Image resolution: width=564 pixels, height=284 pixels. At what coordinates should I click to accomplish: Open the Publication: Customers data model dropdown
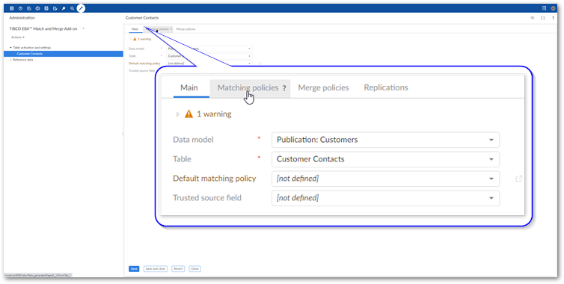pos(385,140)
